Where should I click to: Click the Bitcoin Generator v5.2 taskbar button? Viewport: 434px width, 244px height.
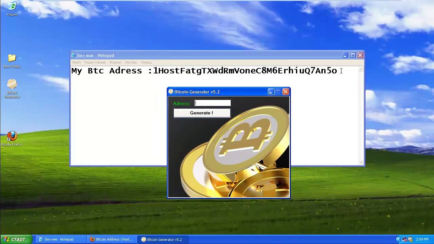(163, 239)
